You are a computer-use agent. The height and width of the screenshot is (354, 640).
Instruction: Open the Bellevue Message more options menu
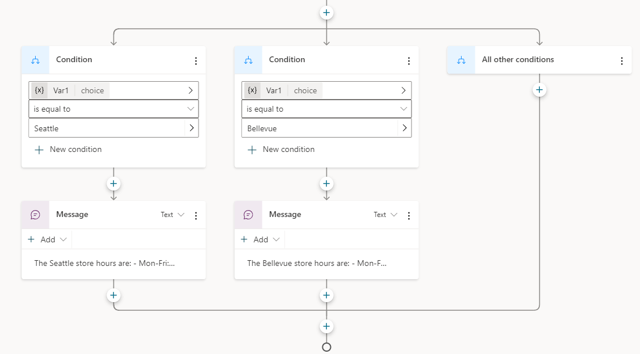pos(409,216)
